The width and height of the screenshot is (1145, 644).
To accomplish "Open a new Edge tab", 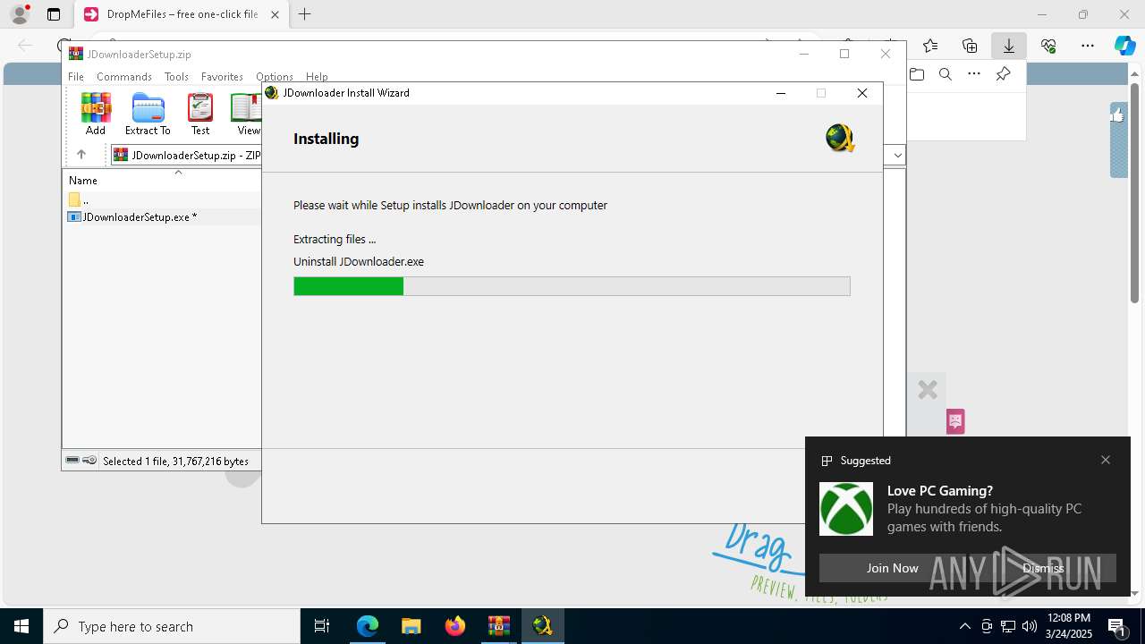I will coord(305,14).
